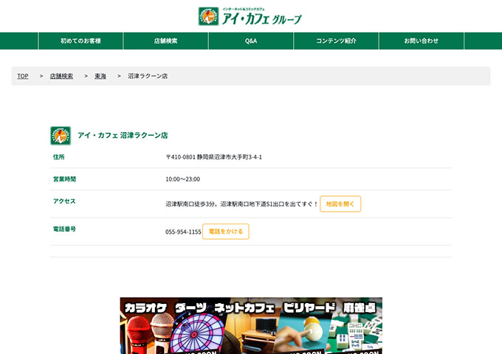This screenshot has width=502, height=354.
Task: Click the 電話をかける button
Action: 226,232
